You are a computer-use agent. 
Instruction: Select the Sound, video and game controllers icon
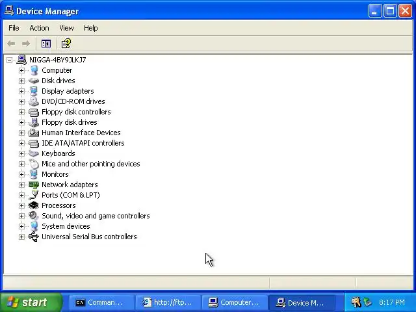(34, 216)
